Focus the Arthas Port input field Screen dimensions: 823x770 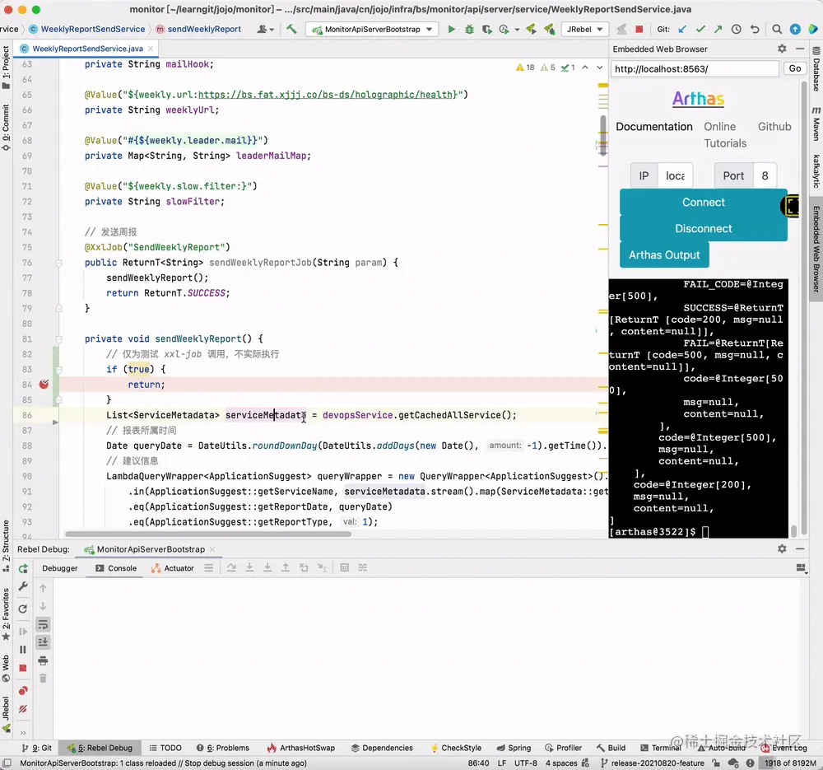pyautogui.click(x=765, y=176)
